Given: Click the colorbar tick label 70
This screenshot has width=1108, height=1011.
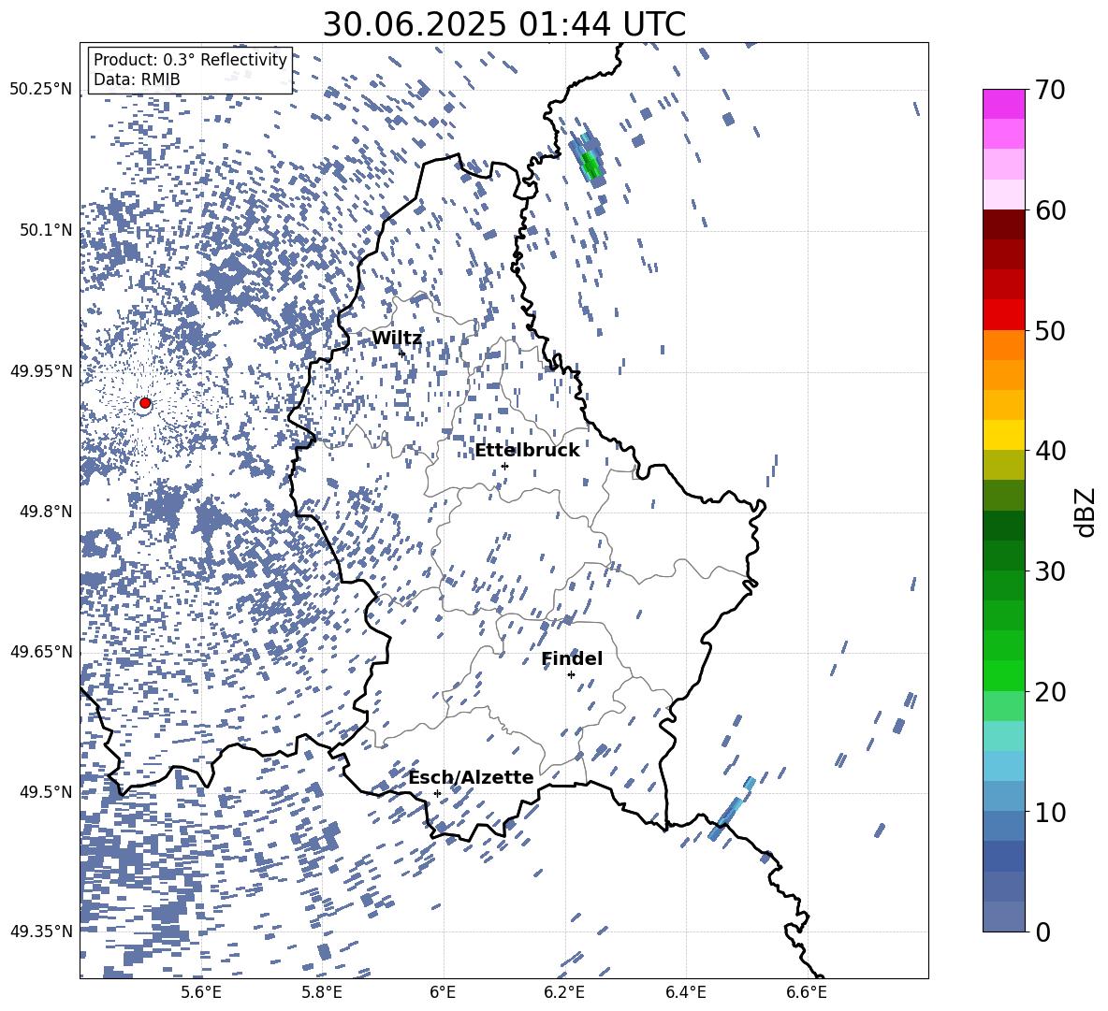Looking at the screenshot, I should pyautogui.click(x=1050, y=91).
